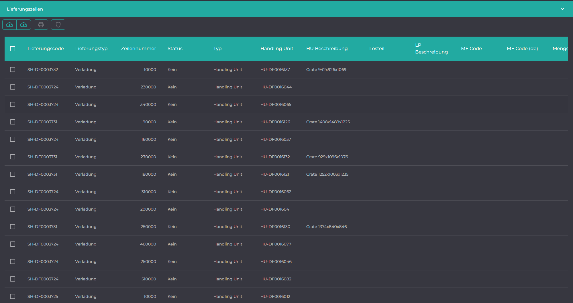
Task: Click cell Crate 929x1096x1076
Action: point(327,157)
